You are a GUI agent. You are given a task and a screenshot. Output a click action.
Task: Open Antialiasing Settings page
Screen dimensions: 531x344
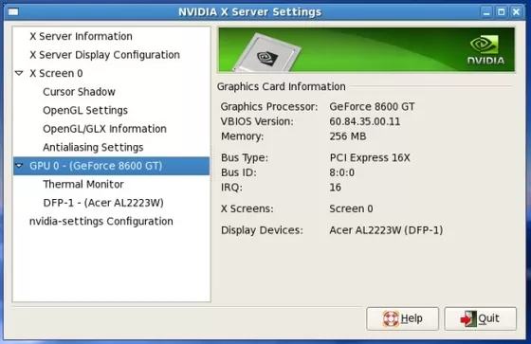[x=93, y=147]
